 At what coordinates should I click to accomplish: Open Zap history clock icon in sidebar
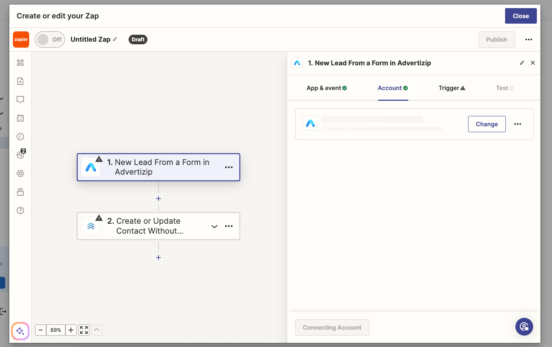coord(20,137)
